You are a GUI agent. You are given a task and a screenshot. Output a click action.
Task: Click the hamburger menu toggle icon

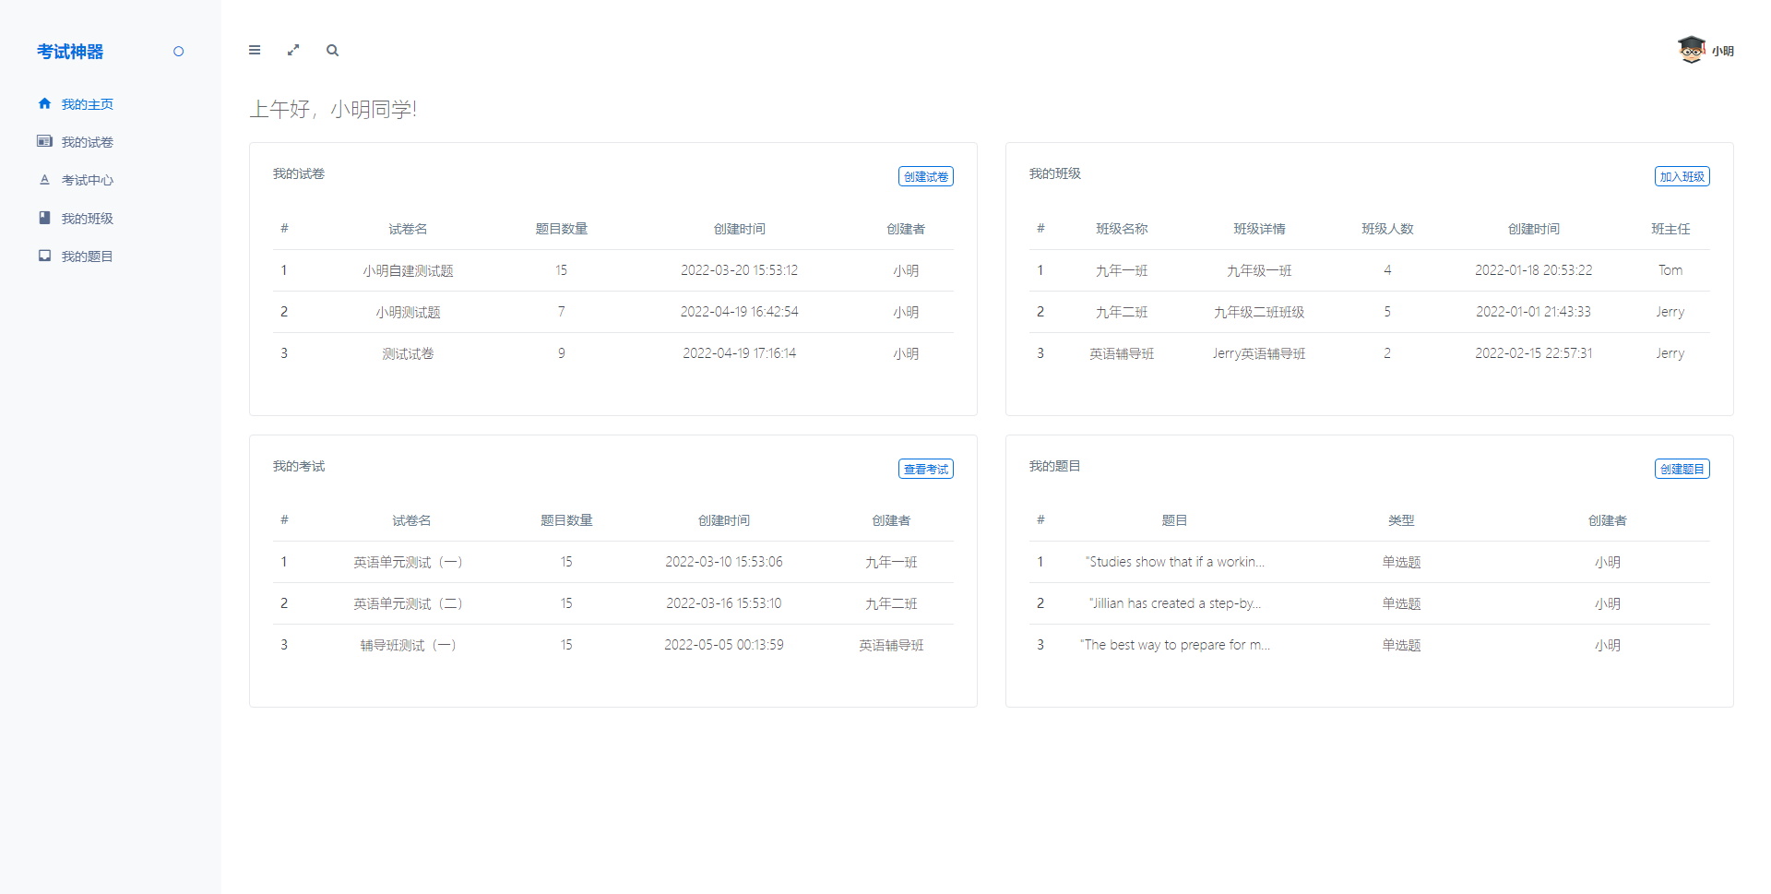click(x=255, y=51)
